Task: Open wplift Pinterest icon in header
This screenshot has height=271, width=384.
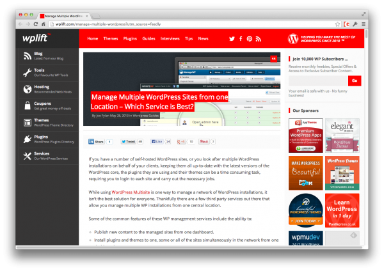Action: coord(250,39)
